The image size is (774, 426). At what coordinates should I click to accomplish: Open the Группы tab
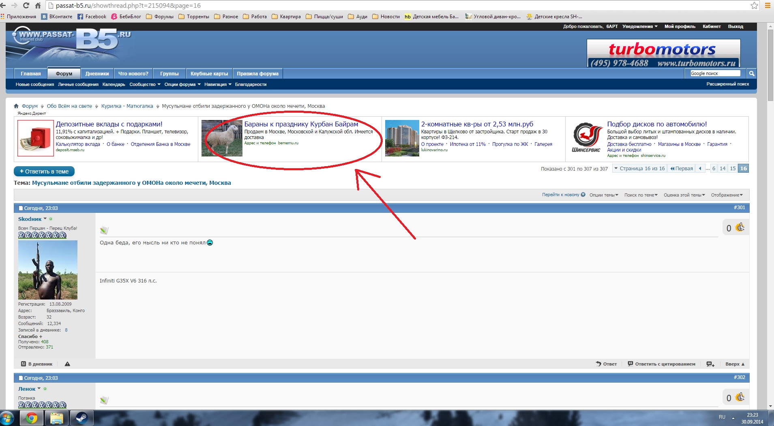(x=169, y=73)
